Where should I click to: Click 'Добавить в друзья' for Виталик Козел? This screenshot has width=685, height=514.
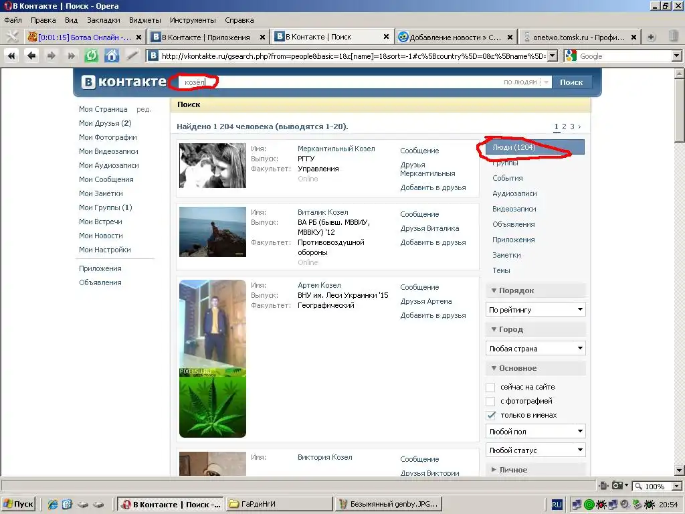[x=433, y=242]
